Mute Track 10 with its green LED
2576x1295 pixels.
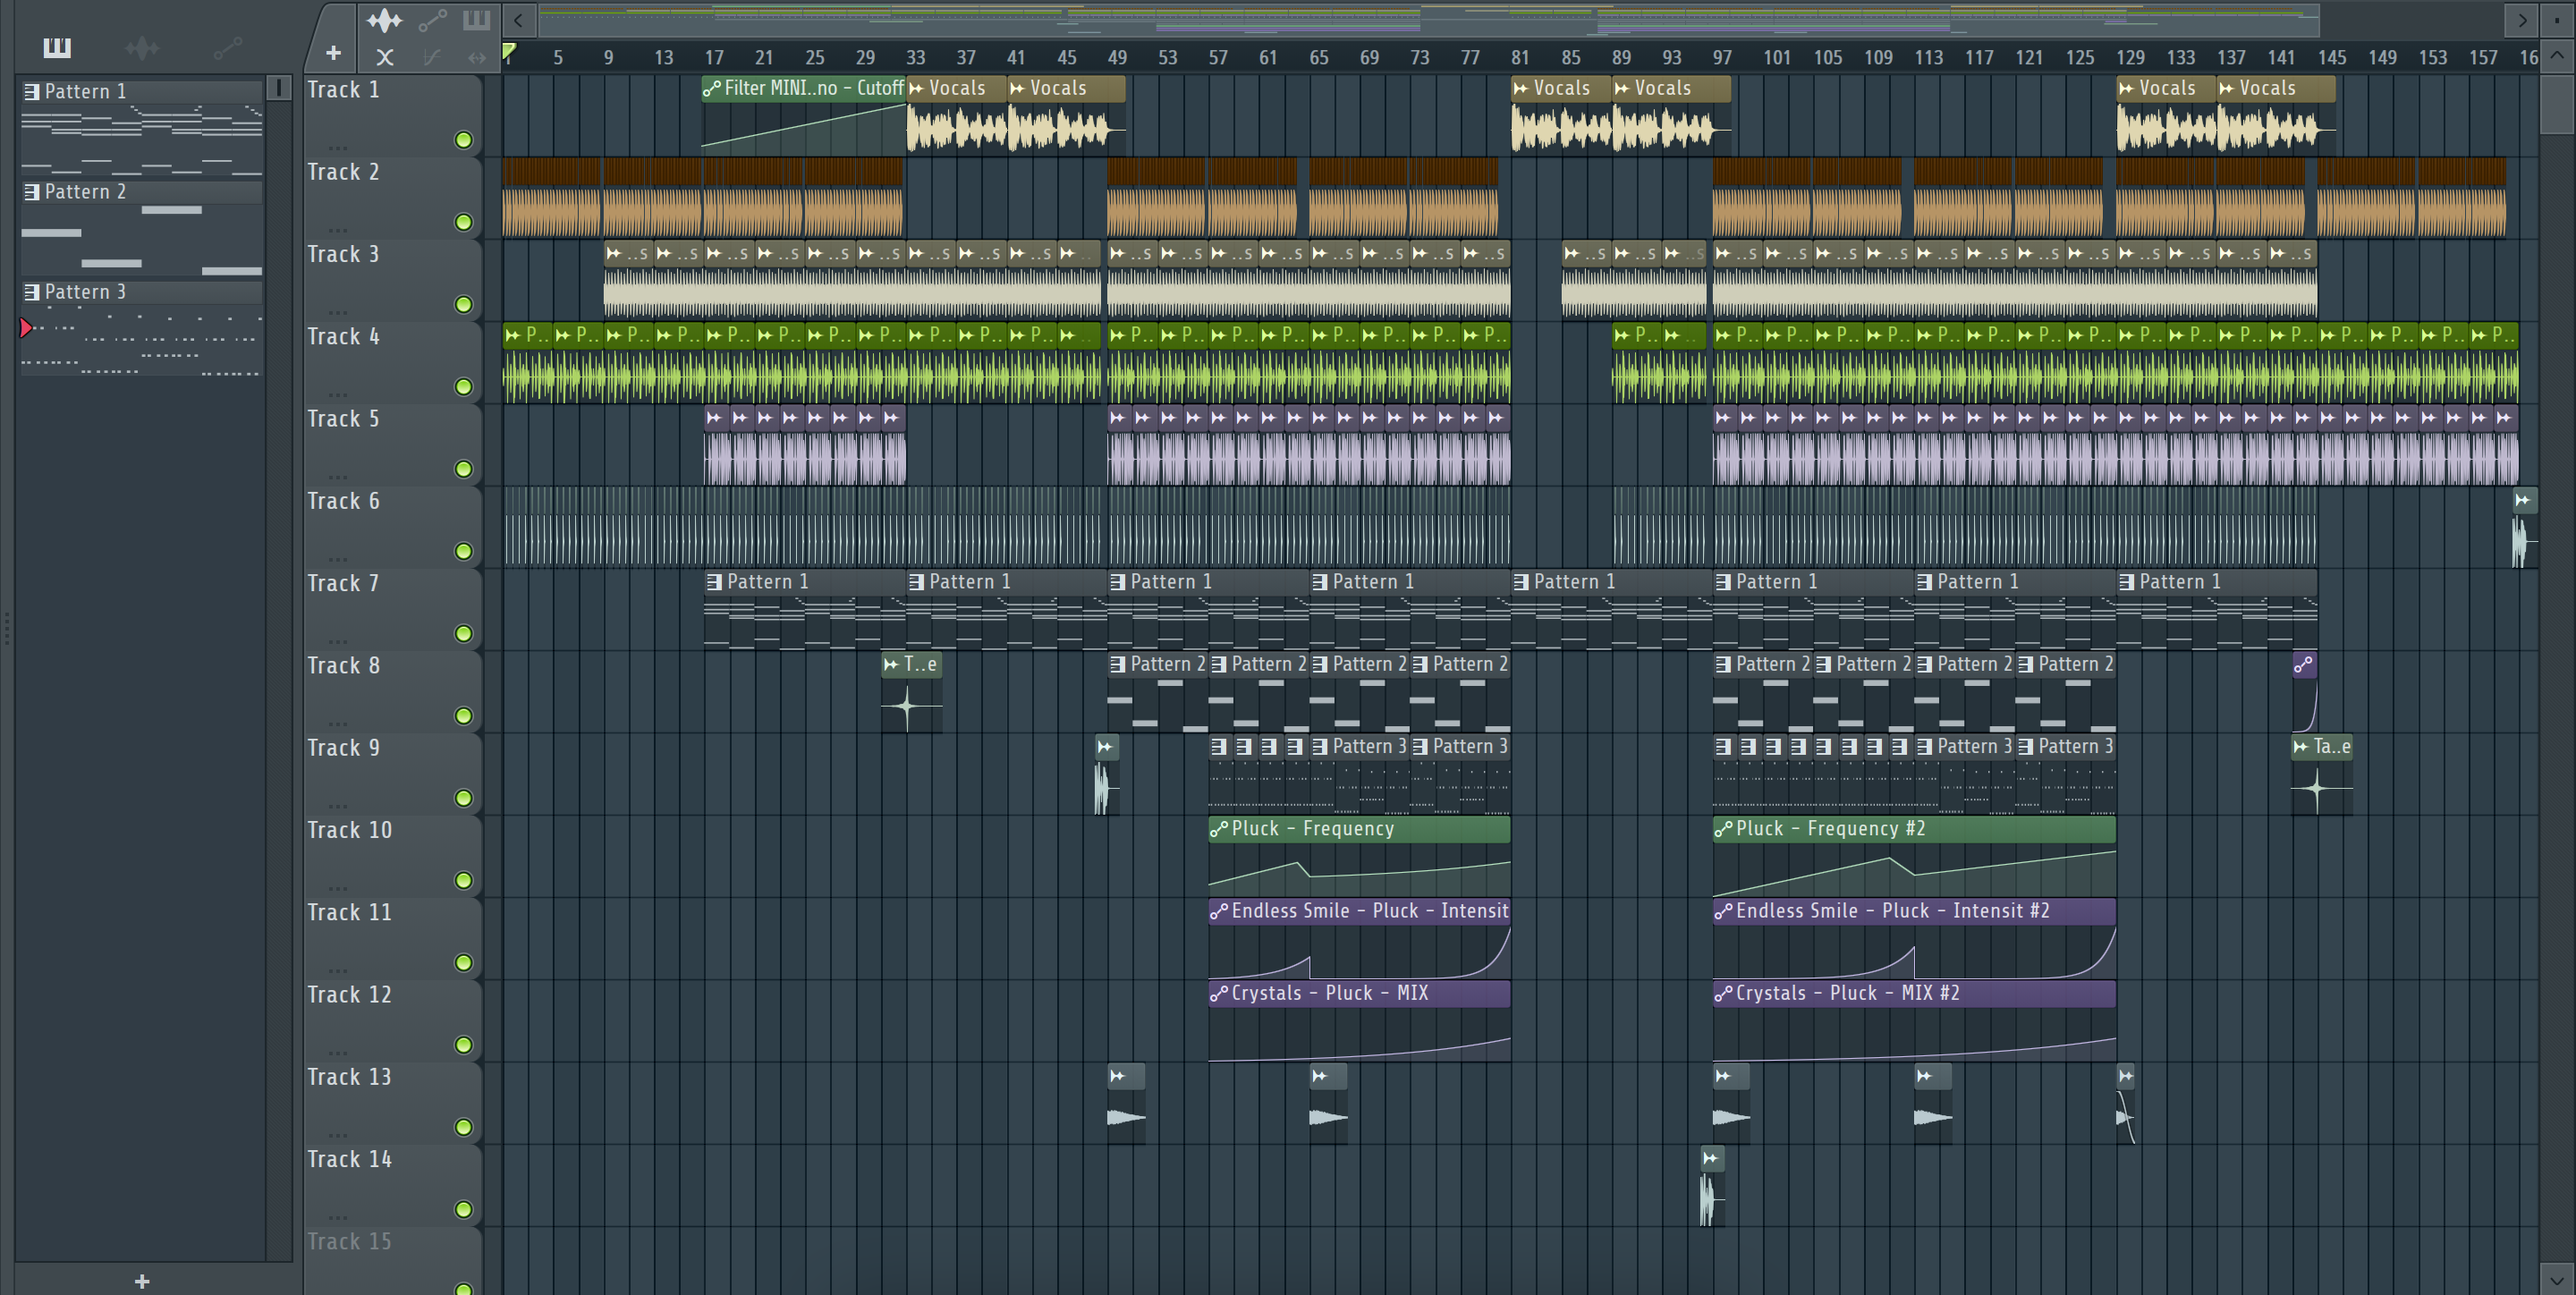pyautogui.click(x=463, y=880)
